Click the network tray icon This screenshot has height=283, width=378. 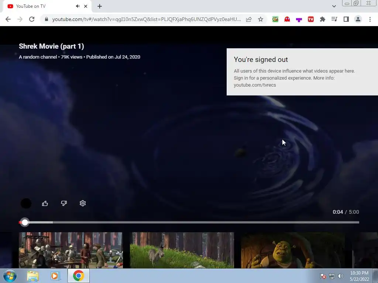click(x=332, y=276)
